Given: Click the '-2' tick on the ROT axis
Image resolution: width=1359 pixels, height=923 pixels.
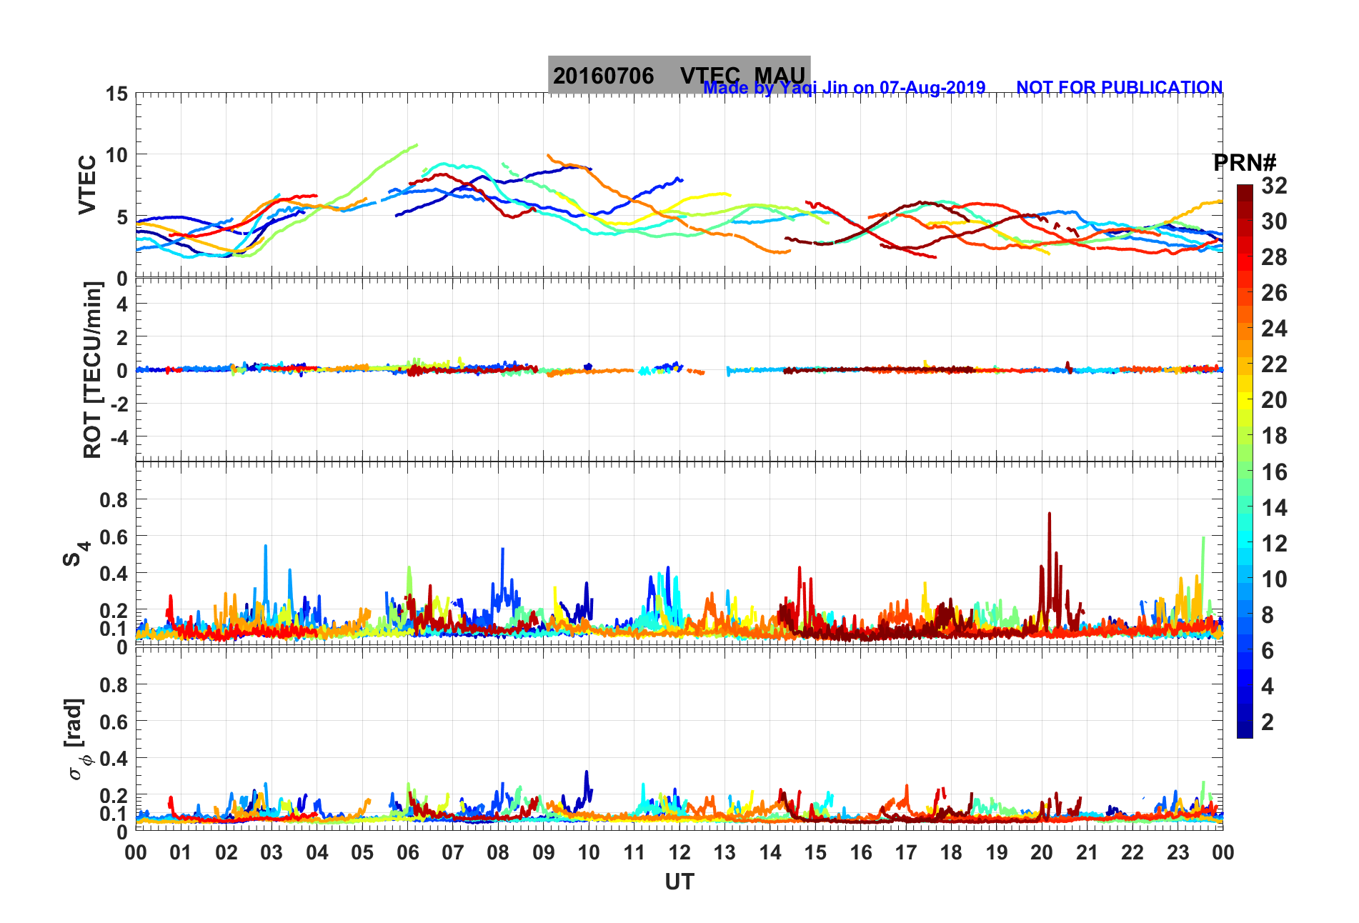Looking at the screenshot, I should (x=119, y=404).
